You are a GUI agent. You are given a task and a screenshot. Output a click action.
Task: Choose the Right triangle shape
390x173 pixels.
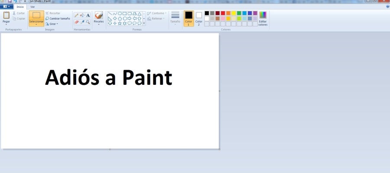pos(110,18)
